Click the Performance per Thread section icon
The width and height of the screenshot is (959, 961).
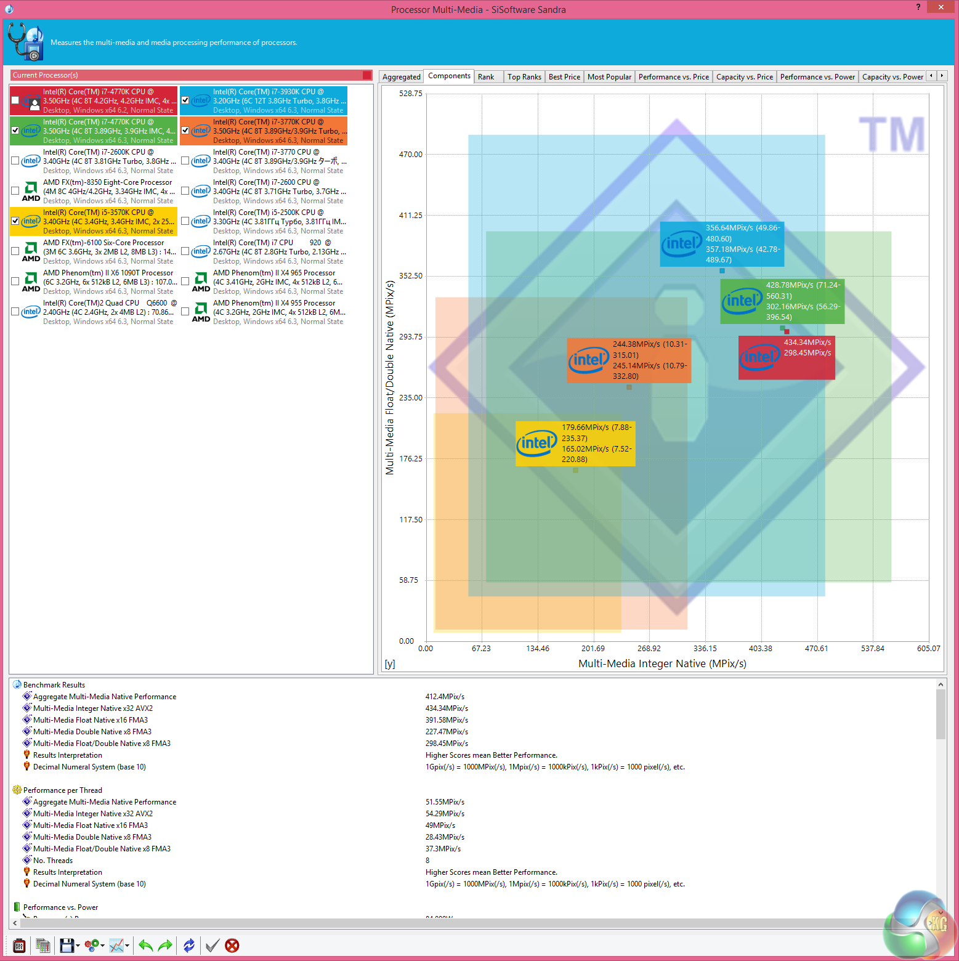[17, 790]
